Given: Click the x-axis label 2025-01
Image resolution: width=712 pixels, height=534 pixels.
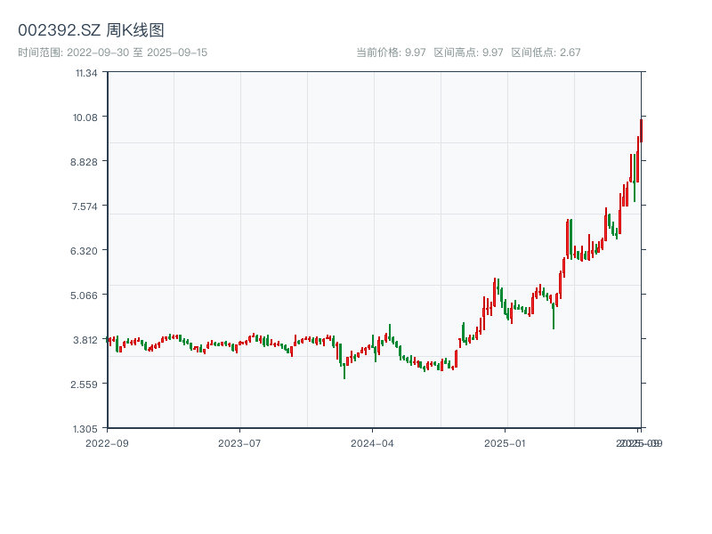Looking at the screenshot, I should pos(505,443).
